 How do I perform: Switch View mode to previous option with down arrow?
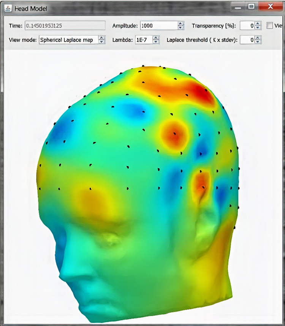pyautogui.click(x=101, y=42)
